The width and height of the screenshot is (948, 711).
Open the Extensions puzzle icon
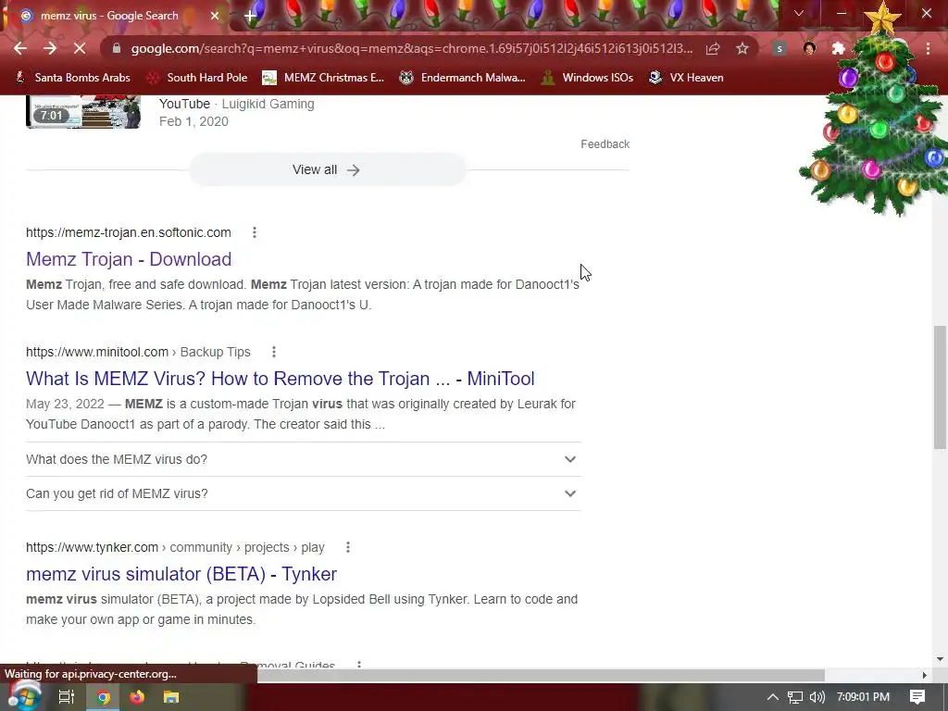pos(838,48)
